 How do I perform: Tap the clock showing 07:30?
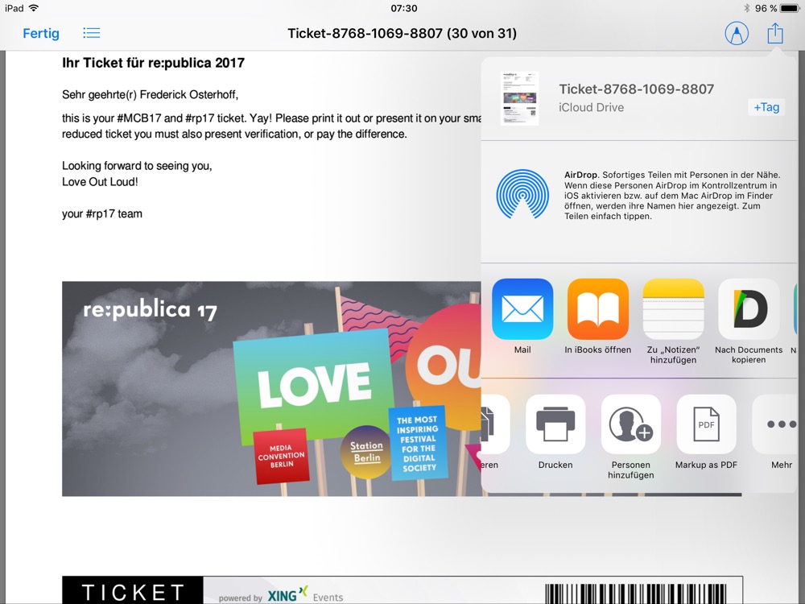(403, 8)
